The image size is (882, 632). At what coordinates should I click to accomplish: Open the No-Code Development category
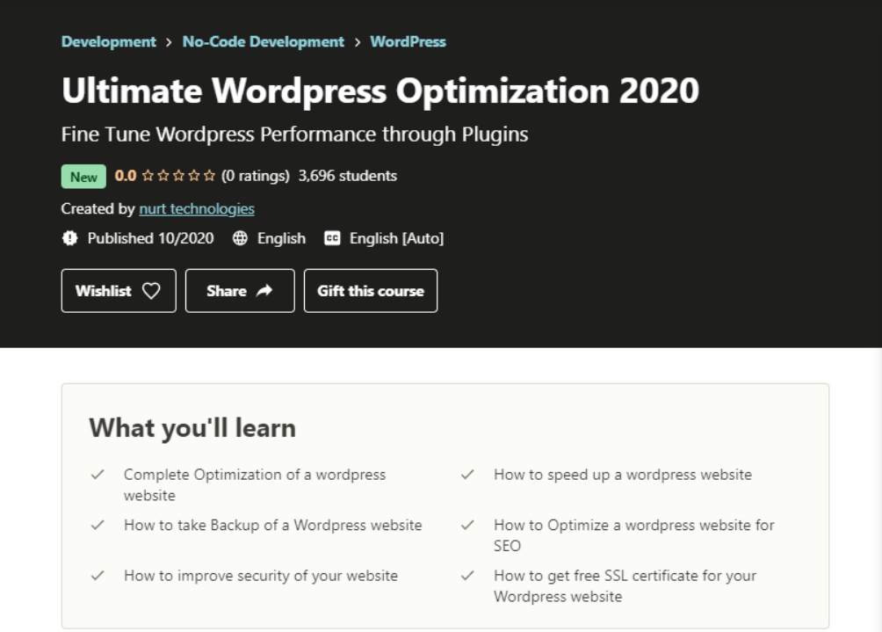263,41
